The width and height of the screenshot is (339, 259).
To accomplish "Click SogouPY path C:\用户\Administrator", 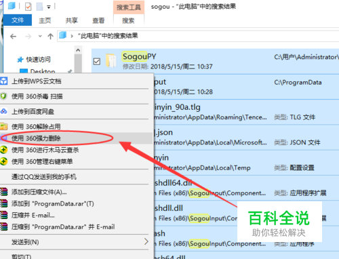I will tap(306, 57).
